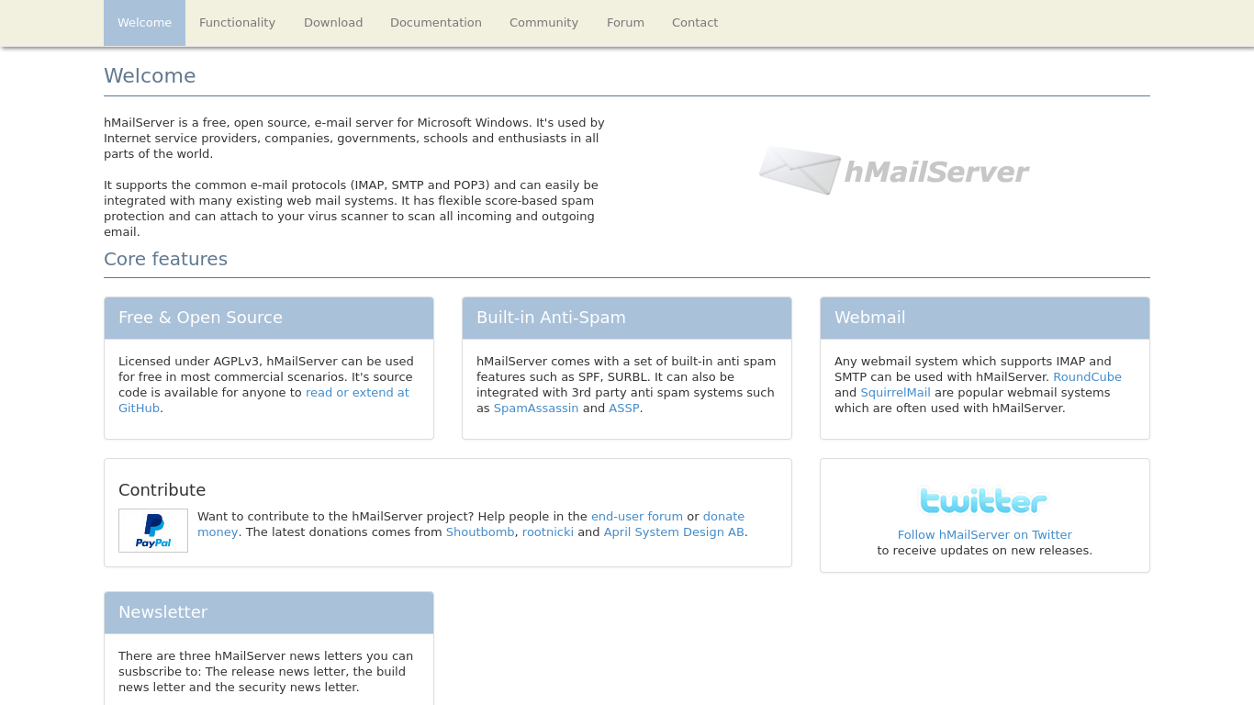The height and width of the screenshot is (705, 1254).
Task: Open the Community menu item
Action: coord(543,23)
